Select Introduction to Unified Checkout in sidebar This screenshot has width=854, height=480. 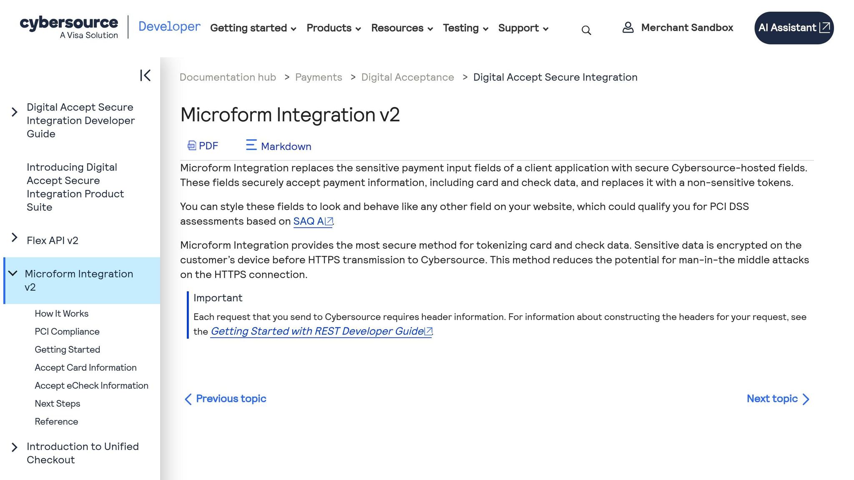(x=83, y=453)
